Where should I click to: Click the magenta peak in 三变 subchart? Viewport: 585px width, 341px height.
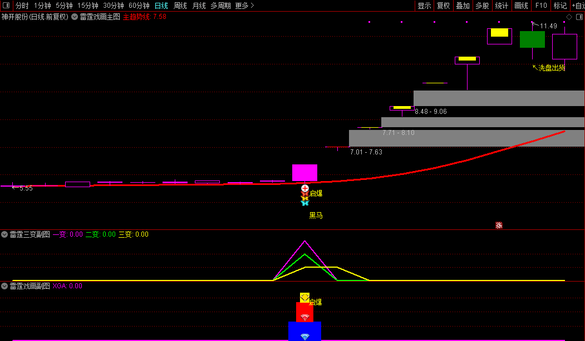[305, 241]
